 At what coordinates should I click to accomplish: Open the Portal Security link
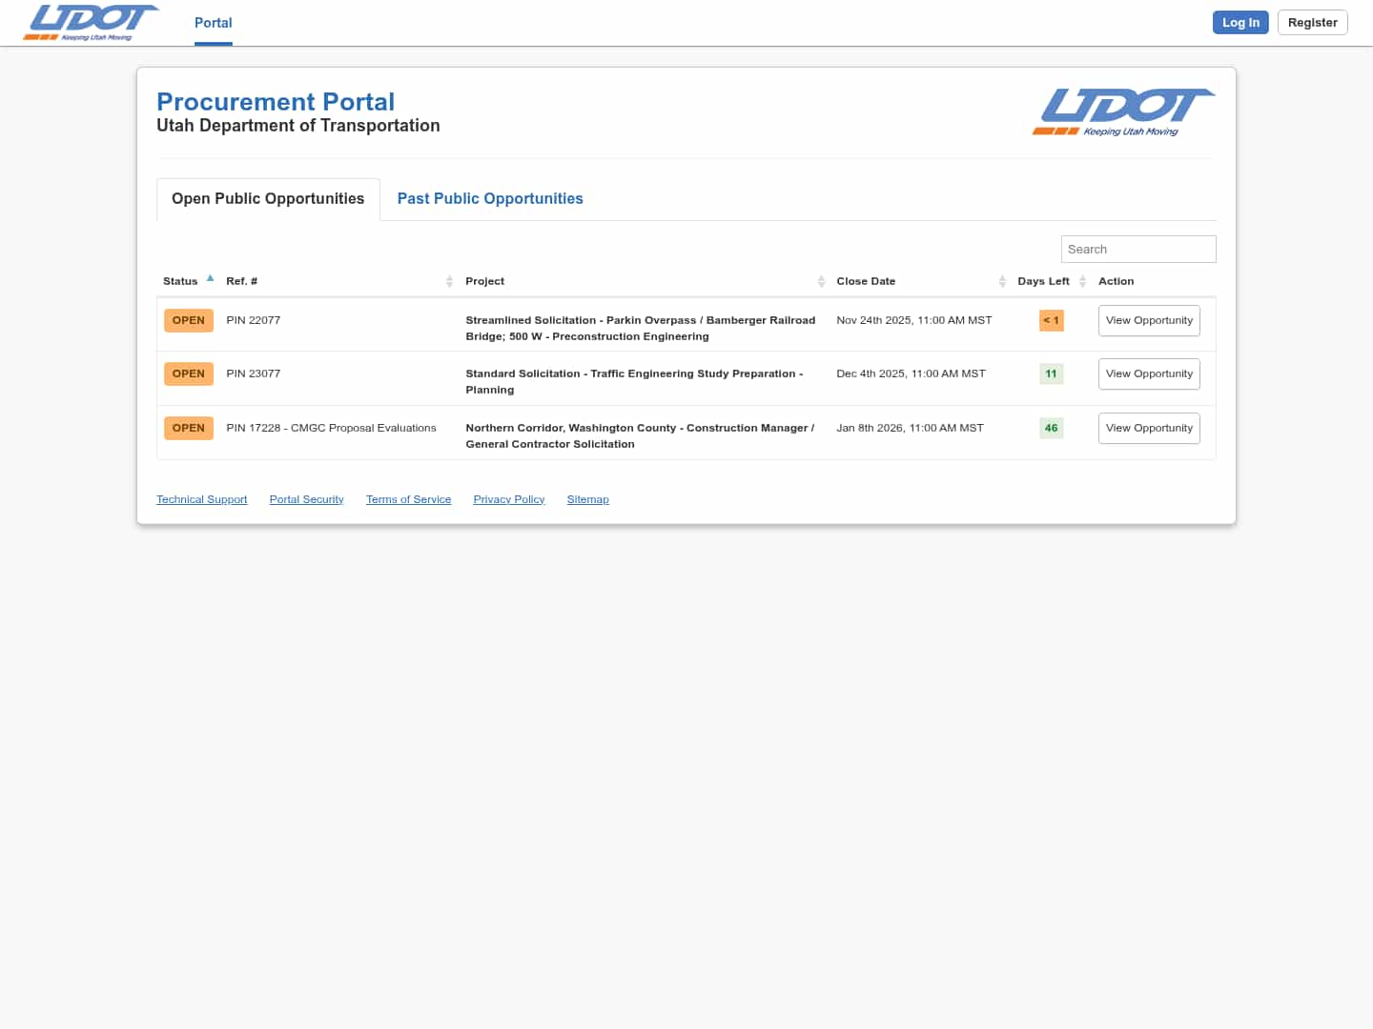click(x=307, y=499)
